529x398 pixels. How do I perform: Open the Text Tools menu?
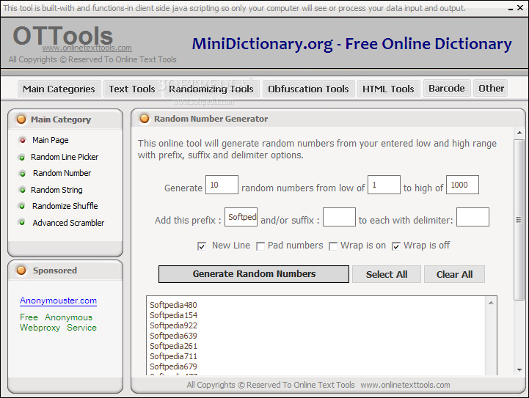click(x=132, y=89)
